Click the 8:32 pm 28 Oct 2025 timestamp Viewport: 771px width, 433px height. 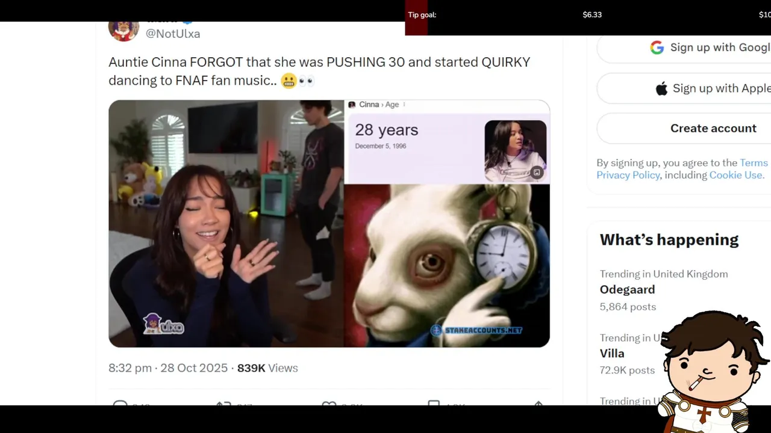168,368
